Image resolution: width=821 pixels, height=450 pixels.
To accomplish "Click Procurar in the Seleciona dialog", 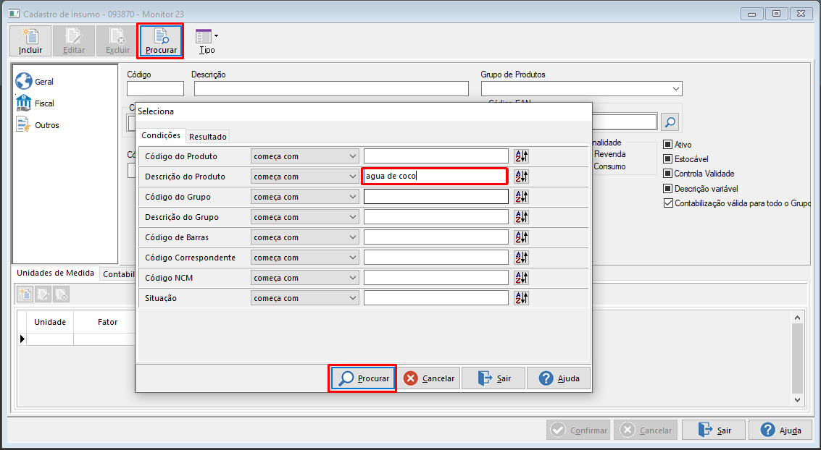I will coord(363,378).
